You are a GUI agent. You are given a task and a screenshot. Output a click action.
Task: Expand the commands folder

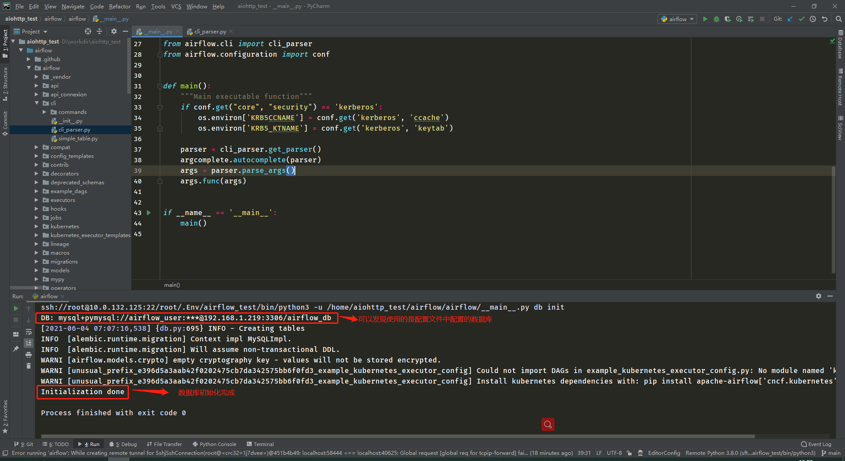coord(44,112)
